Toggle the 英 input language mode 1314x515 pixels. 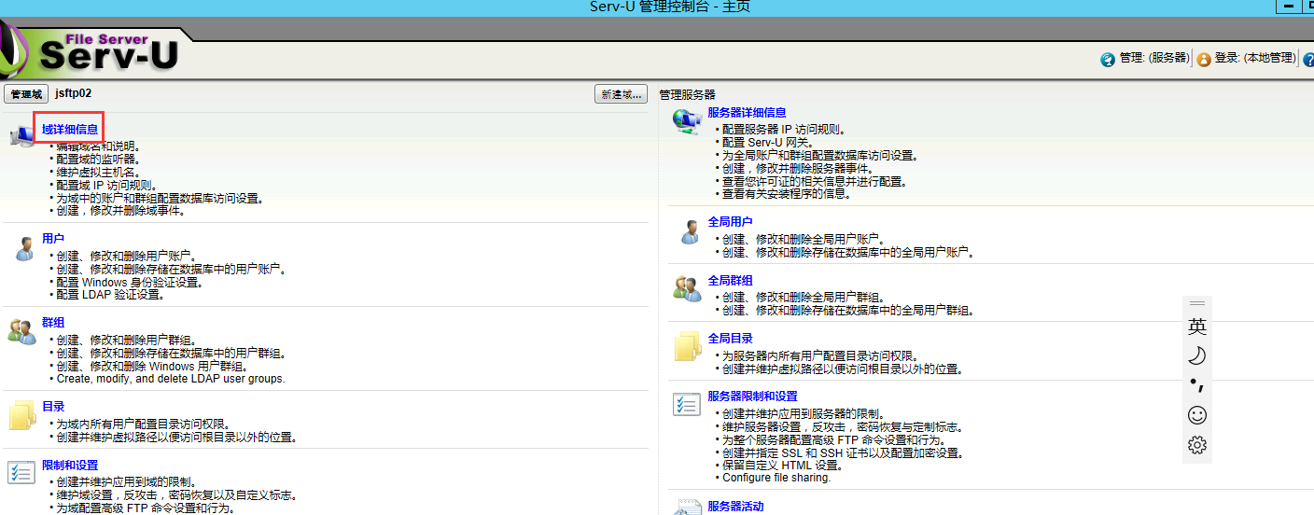pos(1197,327)
